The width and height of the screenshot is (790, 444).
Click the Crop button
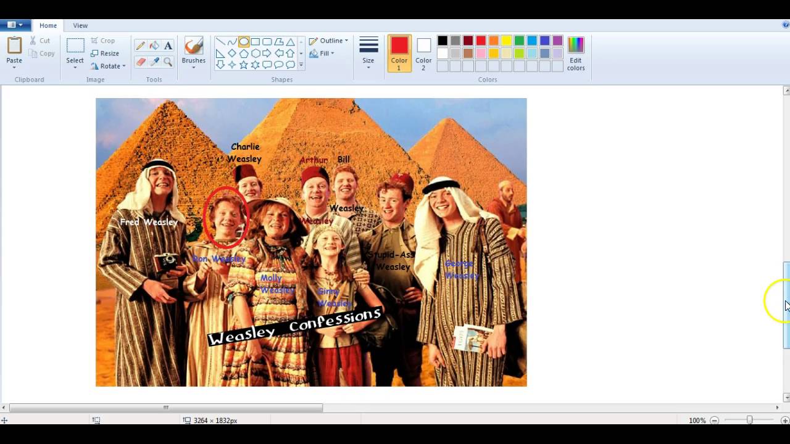coord(102,41)
